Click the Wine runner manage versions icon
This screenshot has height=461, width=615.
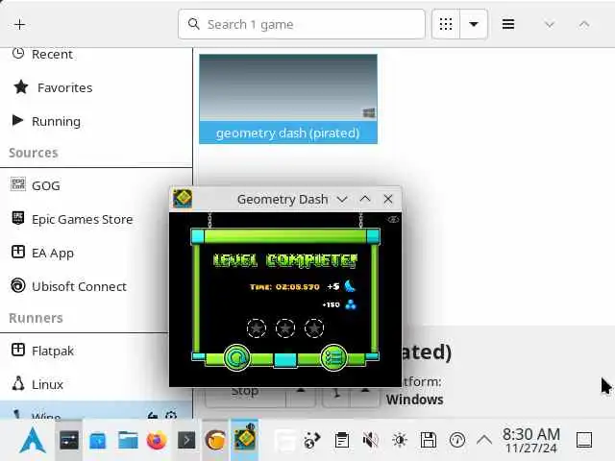tap(153, 415)
